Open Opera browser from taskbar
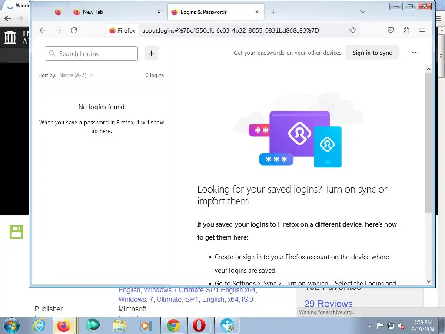This screenshot has height=334, width=445. point(199,325)
